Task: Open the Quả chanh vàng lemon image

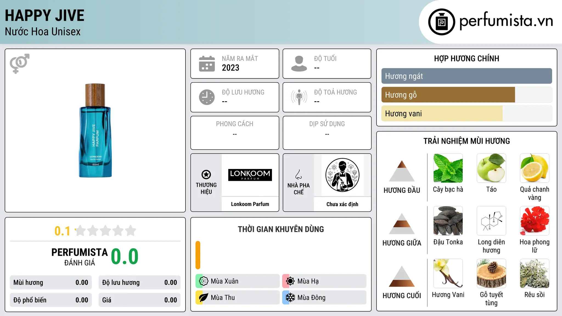Action: coord(535,168)
